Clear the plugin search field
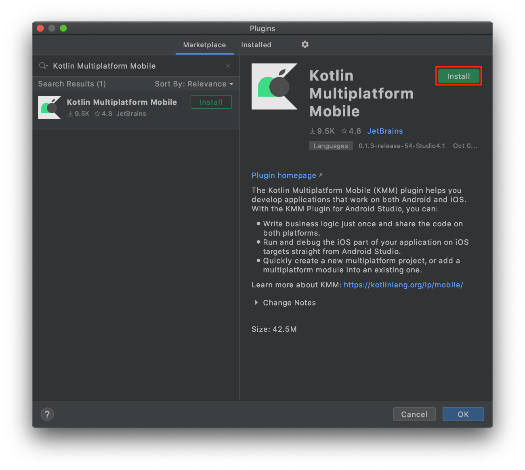The height and width of the screenshot is (470, 525). (228, 66)
